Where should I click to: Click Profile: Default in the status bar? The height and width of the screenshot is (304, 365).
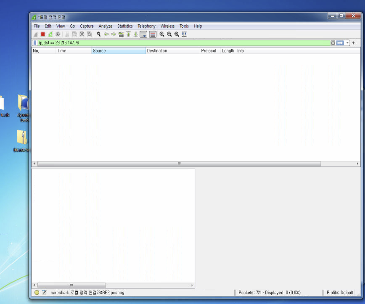point(340,293)
